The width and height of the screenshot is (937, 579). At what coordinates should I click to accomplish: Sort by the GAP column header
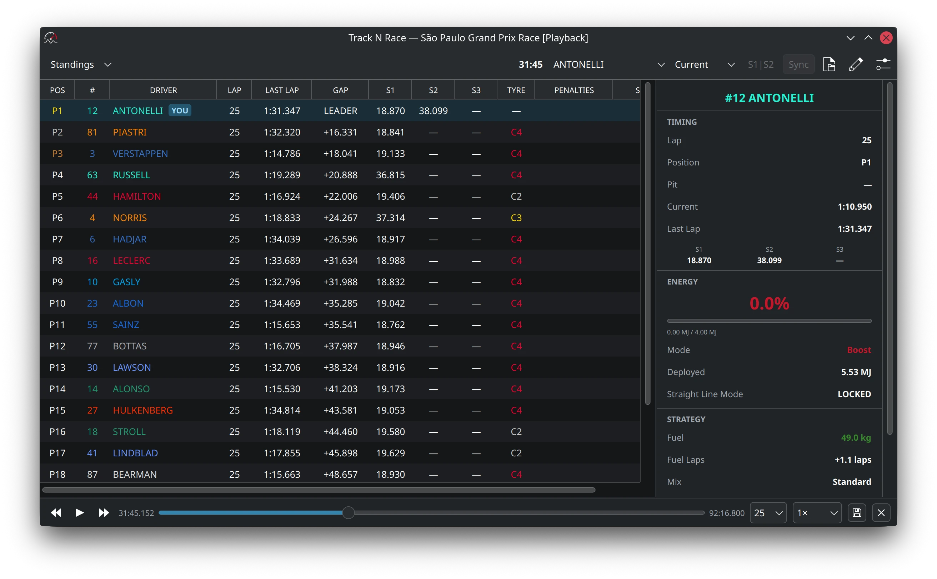340,90
